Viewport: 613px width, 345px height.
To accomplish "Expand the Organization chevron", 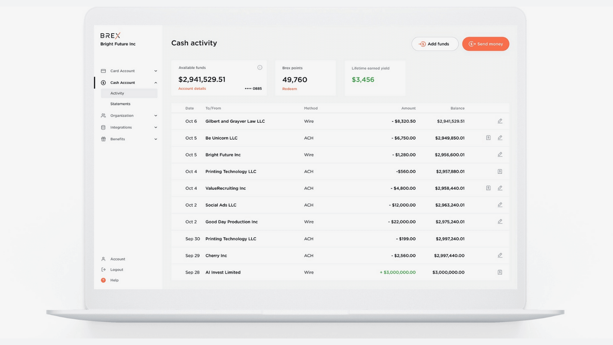I will [156, 116].
